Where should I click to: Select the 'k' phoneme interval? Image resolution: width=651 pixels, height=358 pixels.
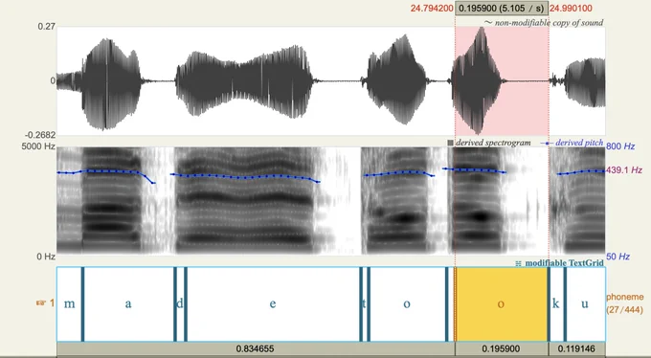pos(556,304)
